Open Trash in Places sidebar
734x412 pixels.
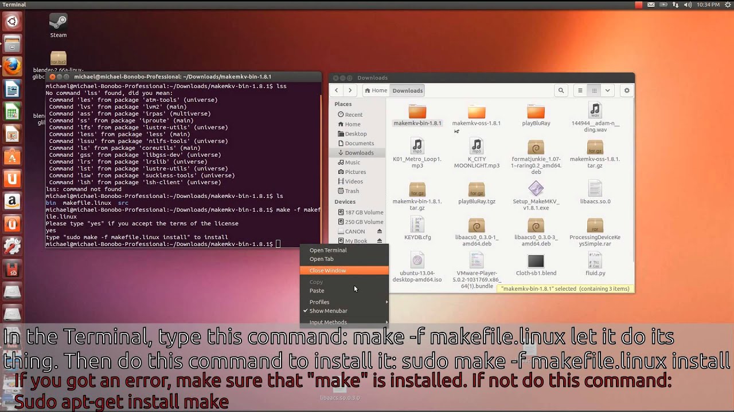[352, 191]
